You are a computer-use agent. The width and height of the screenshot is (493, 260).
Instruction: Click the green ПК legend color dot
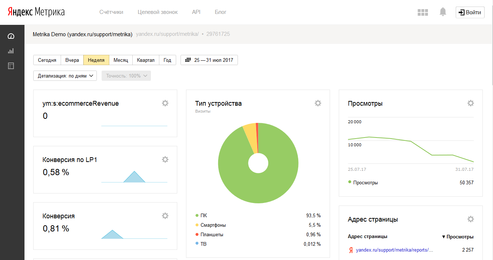click(x=197, y=215)
